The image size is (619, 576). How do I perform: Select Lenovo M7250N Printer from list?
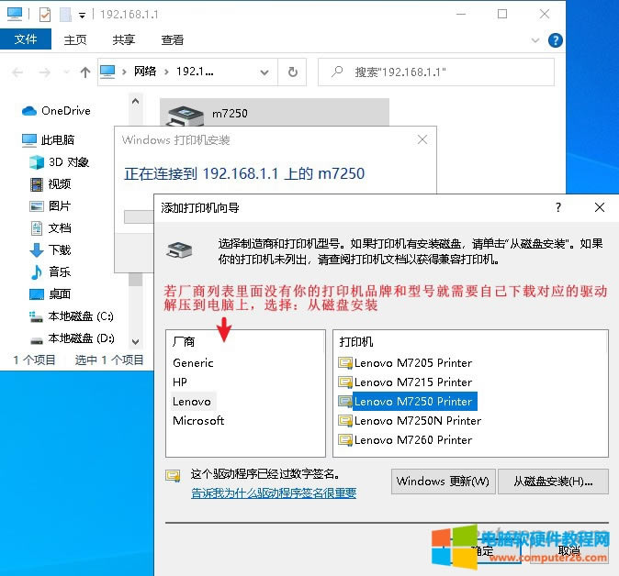click(417, 421)
